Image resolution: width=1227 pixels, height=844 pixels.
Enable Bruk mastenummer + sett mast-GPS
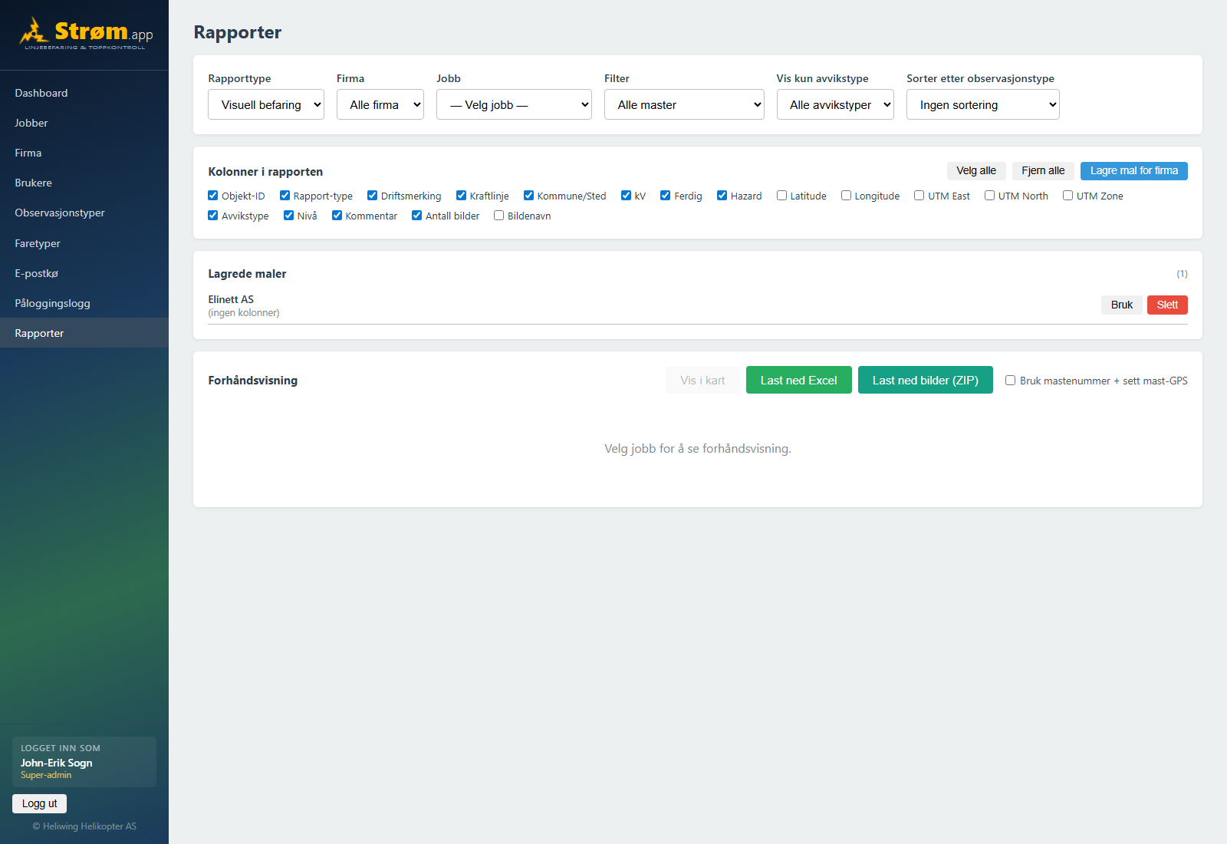click(x=1011, y=380)
